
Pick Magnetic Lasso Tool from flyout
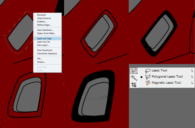click(166, 83)
